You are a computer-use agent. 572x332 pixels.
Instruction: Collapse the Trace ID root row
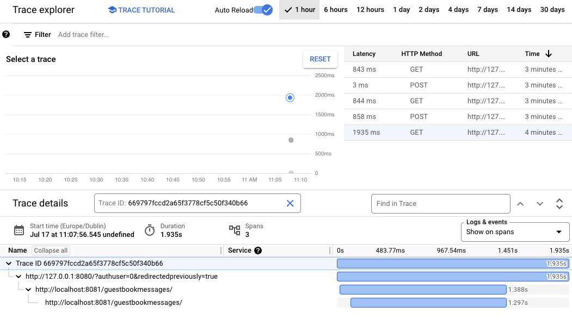tap(8, 262)
